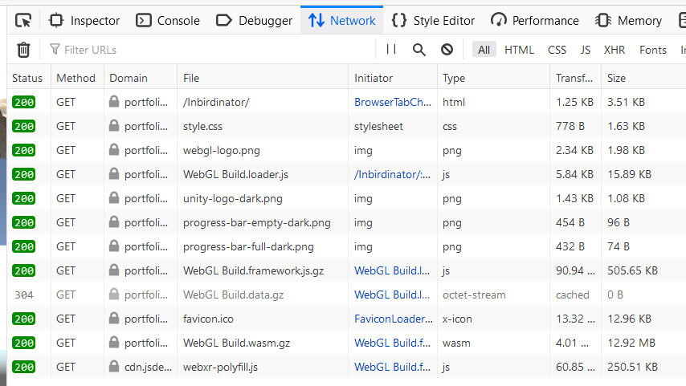Enable the HTML request filter
The image size is (686, 386).
click(x=519, y=50)
